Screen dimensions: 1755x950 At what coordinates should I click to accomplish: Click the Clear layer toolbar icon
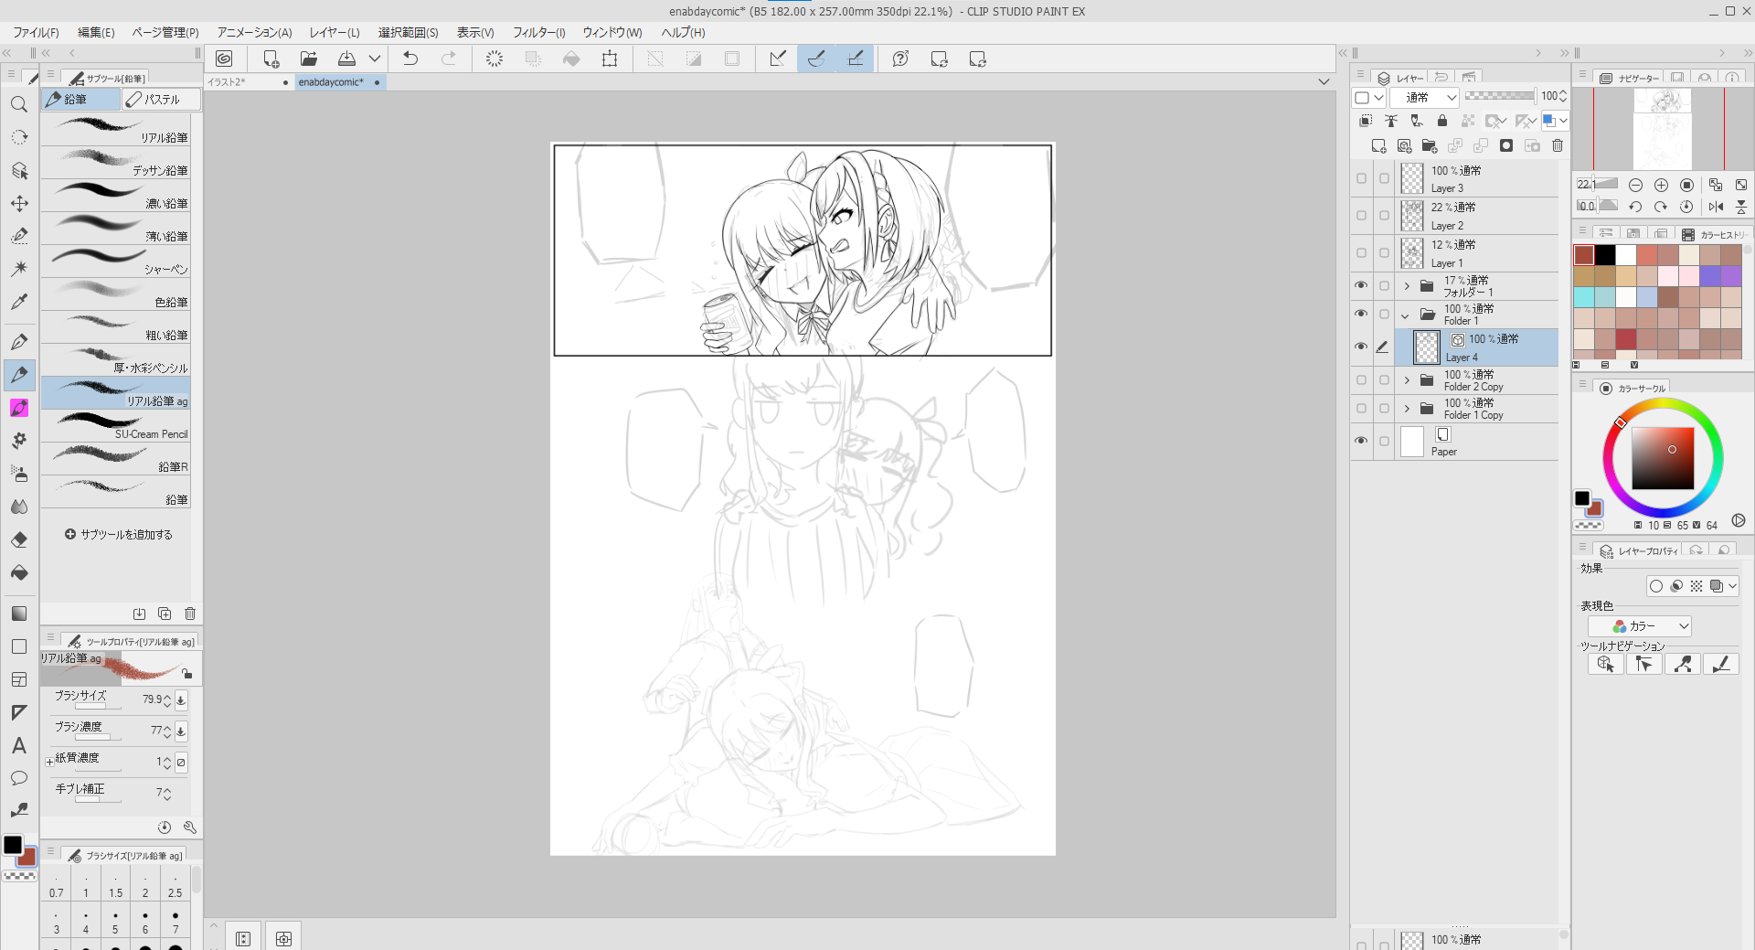pyautogui.click(x=494, y=59)
